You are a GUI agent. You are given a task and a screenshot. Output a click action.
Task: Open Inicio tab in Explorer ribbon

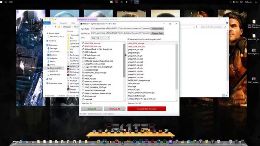click(x=54, y=23)
